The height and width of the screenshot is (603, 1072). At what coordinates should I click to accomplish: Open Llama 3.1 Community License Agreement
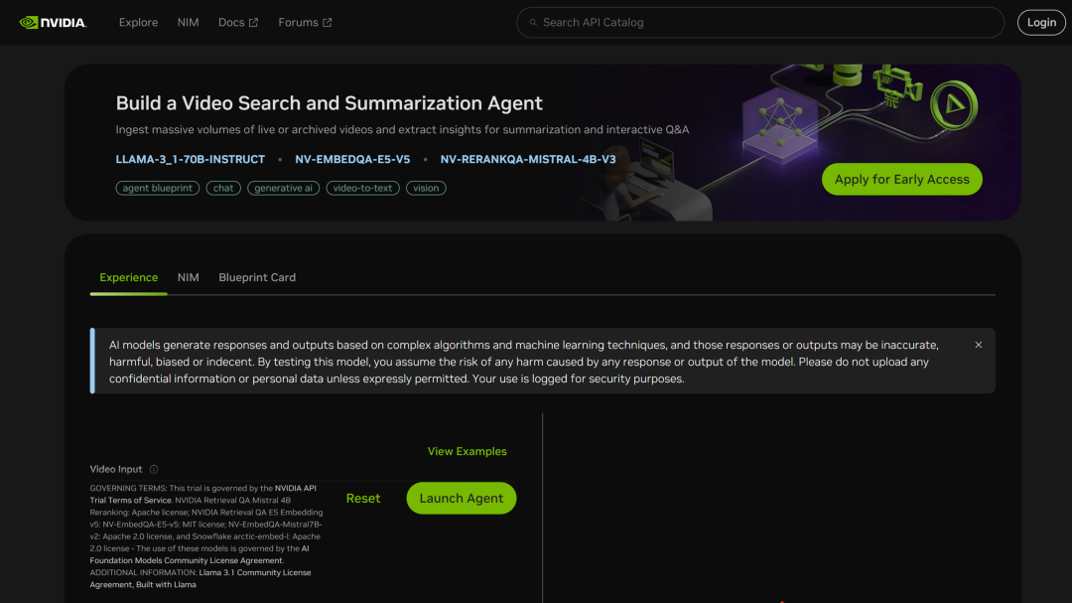pos(201,578)
